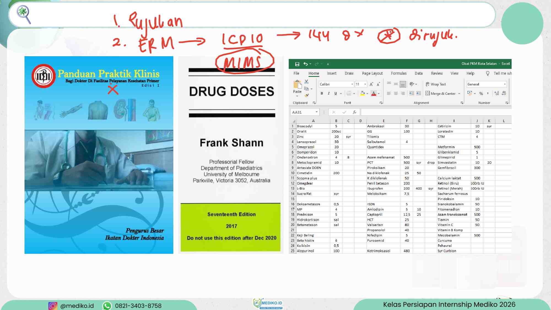Click the Paste clipboard icon

297,84
